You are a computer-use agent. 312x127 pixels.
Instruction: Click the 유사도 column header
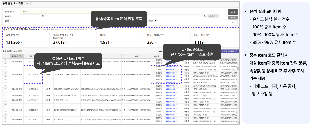[x=157, y=56]
